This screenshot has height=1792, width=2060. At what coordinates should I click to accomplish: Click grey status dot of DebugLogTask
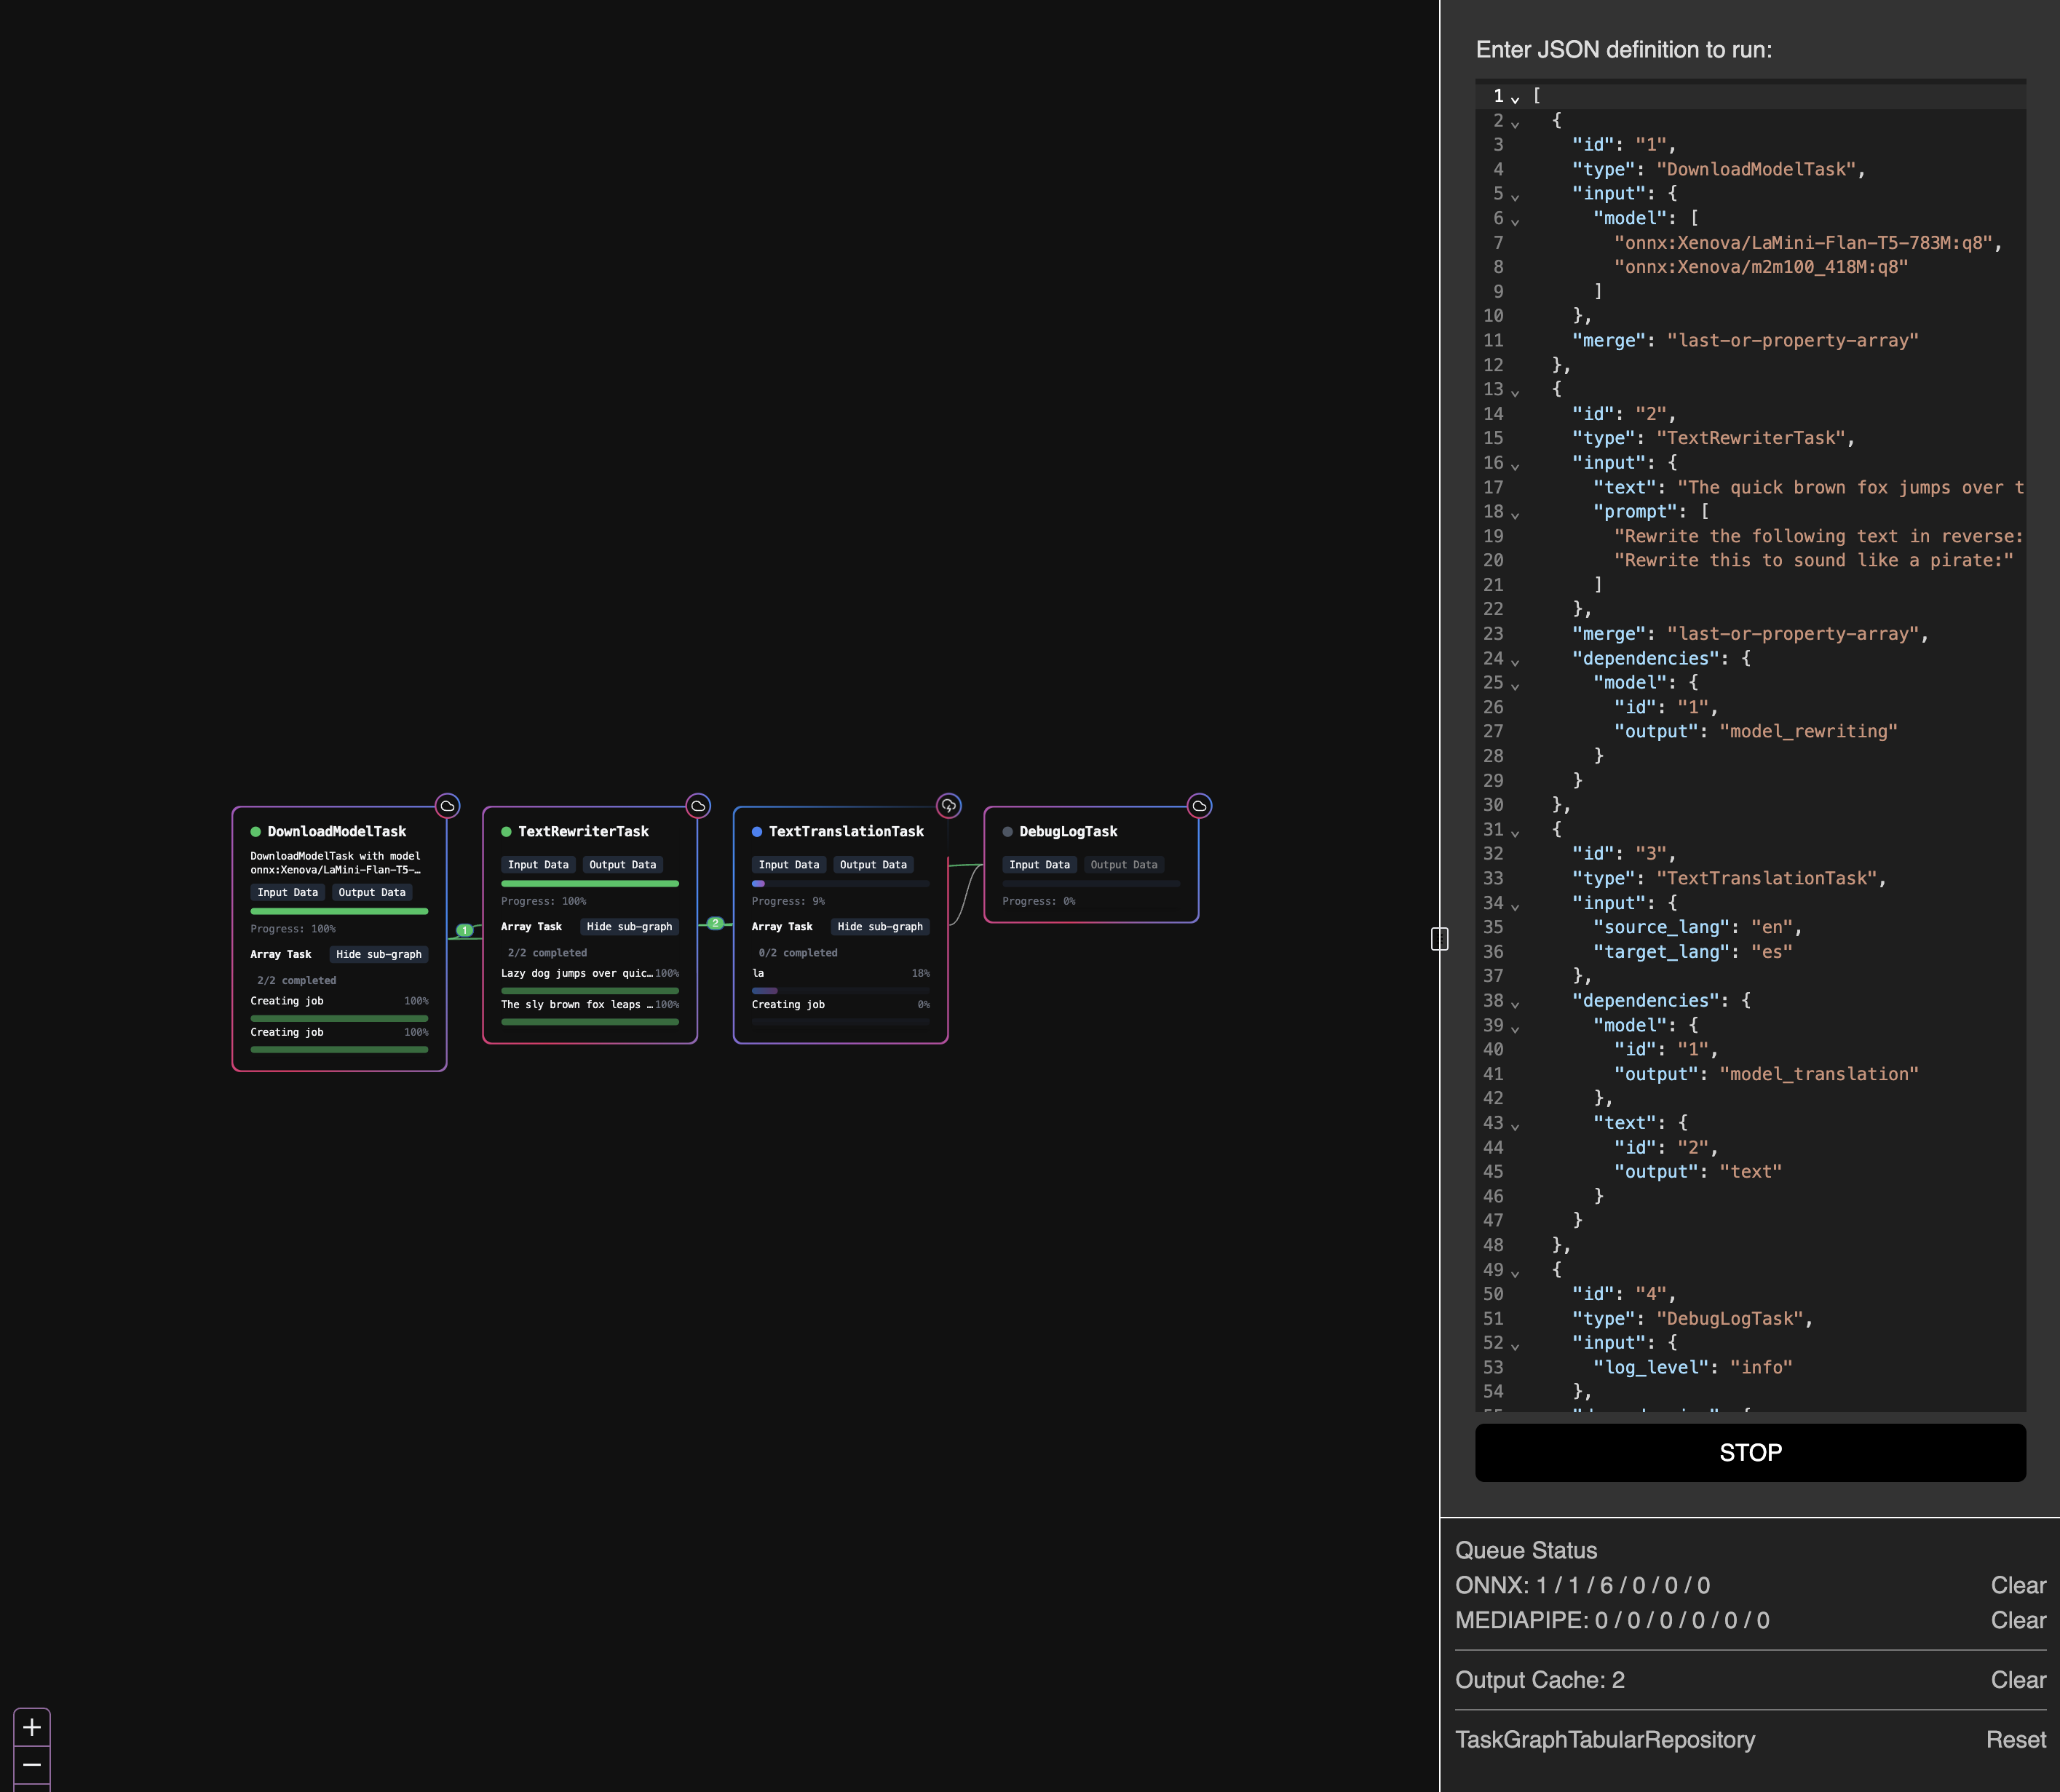pos(1008,832)
